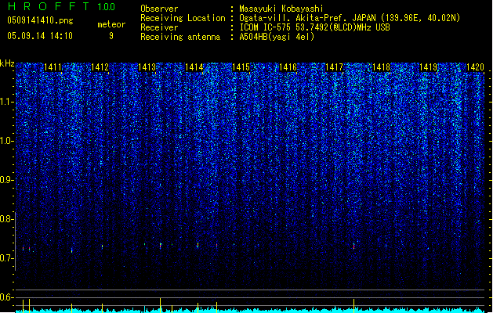Click the 1.0 frequency axis label

click(6, 141)
